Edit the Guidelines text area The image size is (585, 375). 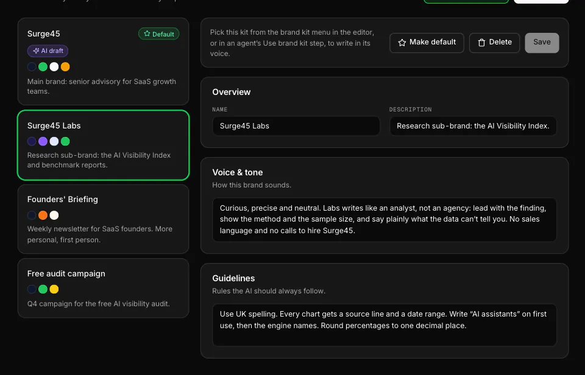click(x=385, y=325)
